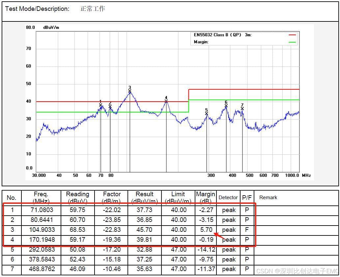
Task: Click the Reading (dBuV) column header
Action: click(77, 197)
